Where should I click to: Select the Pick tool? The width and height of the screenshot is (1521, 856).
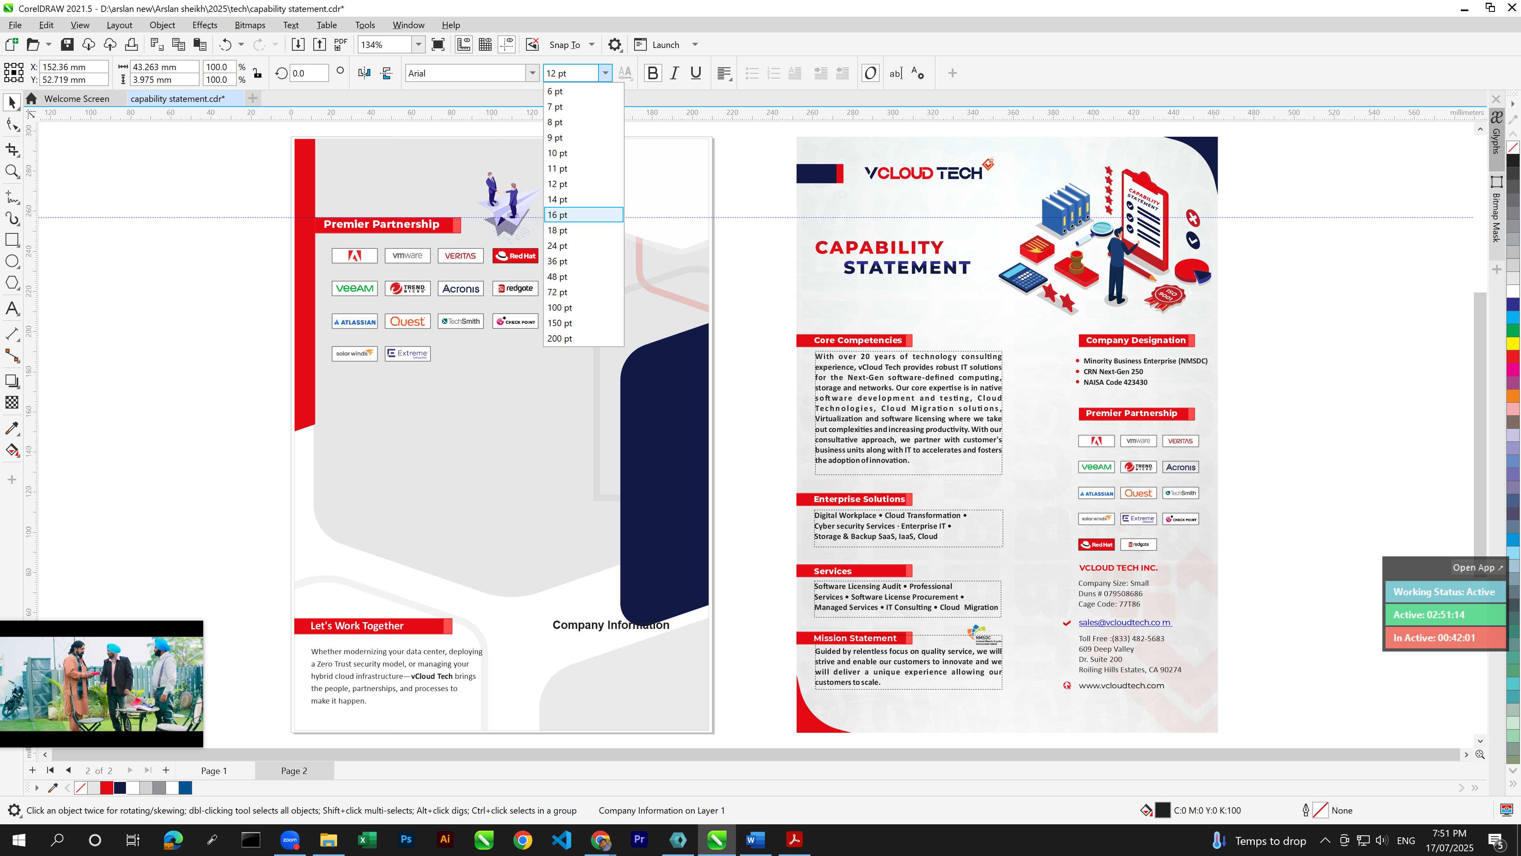pos(12,102)
